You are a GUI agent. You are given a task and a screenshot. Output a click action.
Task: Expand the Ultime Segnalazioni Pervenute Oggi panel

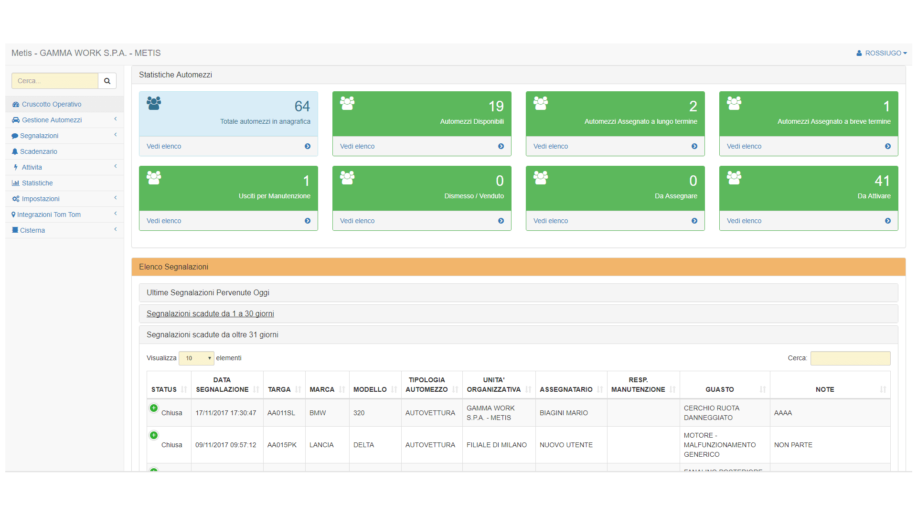point(208,292)
